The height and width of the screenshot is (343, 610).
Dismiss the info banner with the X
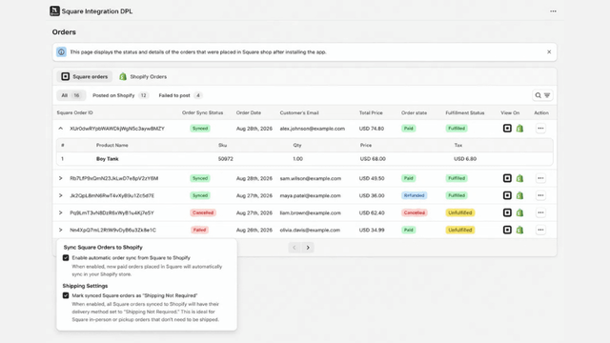pos(549,51)
